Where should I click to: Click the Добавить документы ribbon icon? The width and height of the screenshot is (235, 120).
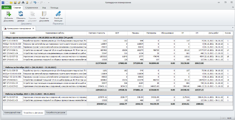(x=8, y=13)
